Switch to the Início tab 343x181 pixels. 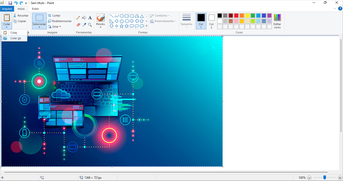(21, 9)
